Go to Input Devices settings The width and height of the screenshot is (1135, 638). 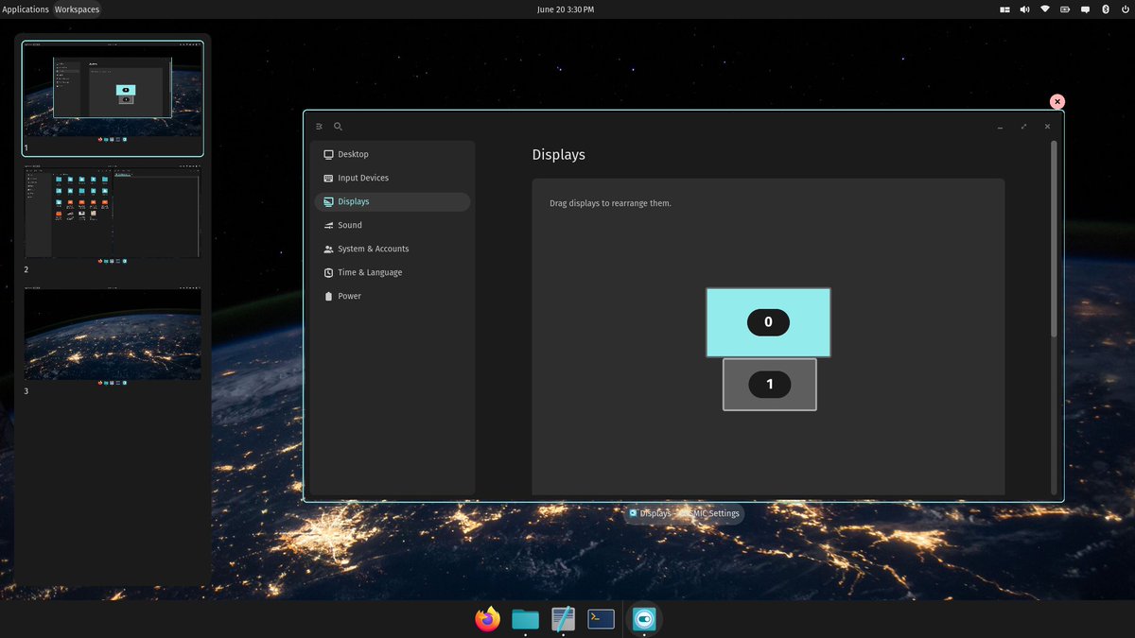(392, 178)
